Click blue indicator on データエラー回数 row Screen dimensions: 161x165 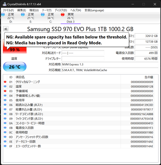coord(5,142)
